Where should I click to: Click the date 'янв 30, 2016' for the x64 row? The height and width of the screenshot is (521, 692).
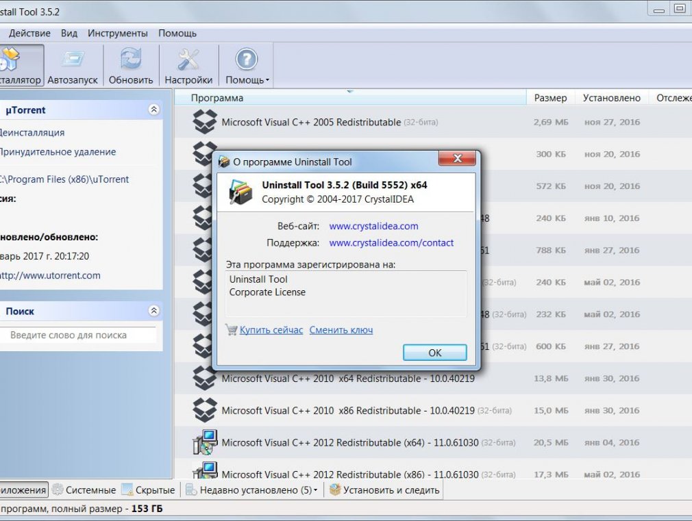[612, 379]
